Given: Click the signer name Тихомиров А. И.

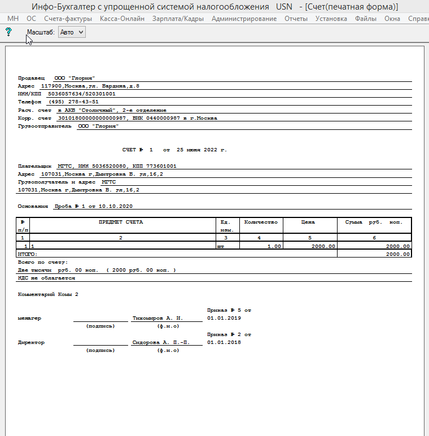Looking at the screenshot, I should tap(157, 318).
